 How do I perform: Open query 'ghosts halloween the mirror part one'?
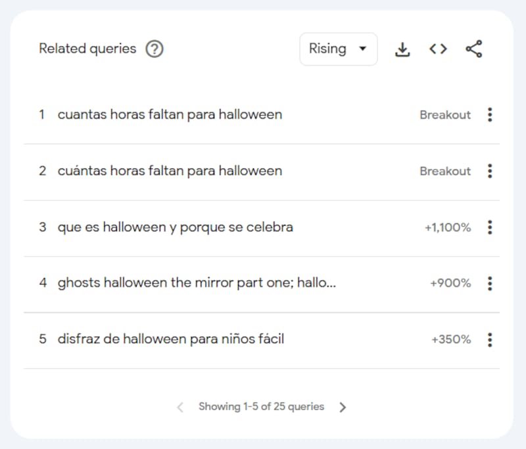[197, 283]
